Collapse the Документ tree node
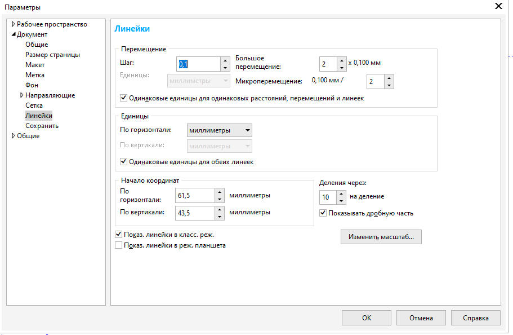The height and width of the screenshot is (335, 513). tap(14, 34)
